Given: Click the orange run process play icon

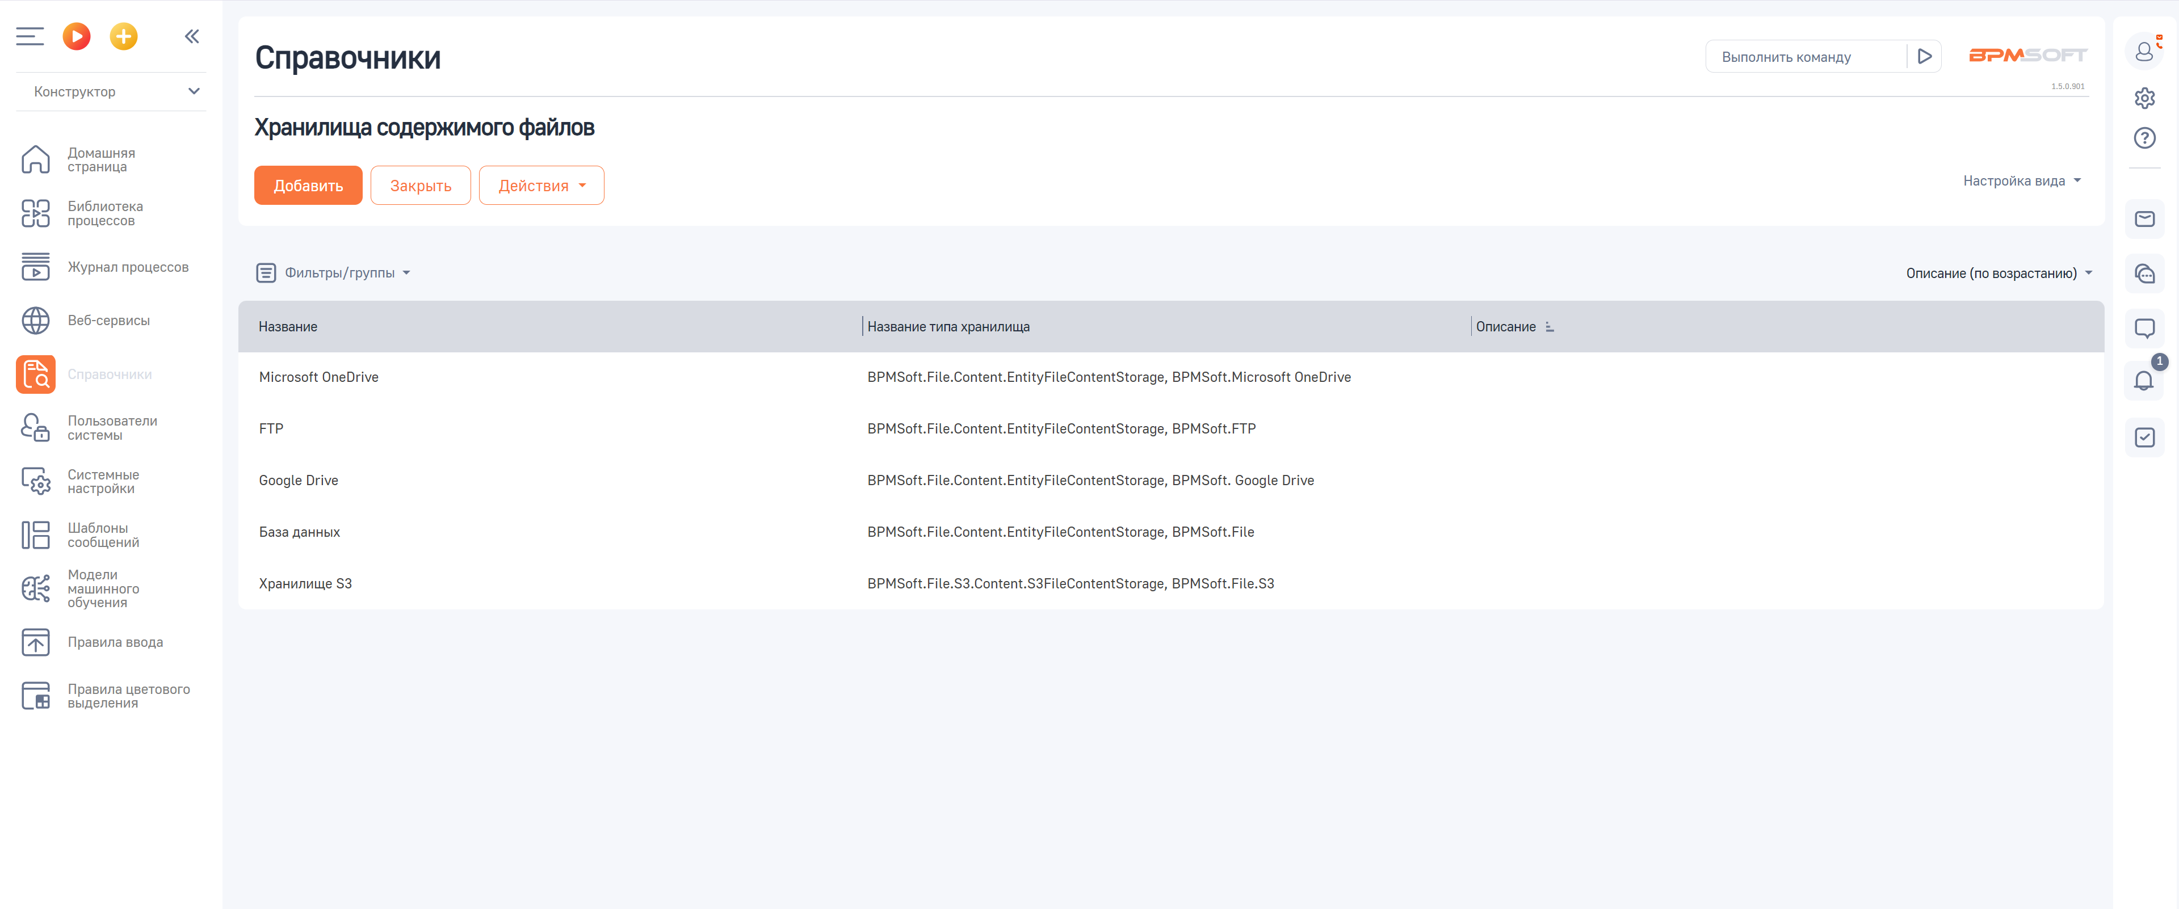Looking at the screenshot, I should 76,36.
